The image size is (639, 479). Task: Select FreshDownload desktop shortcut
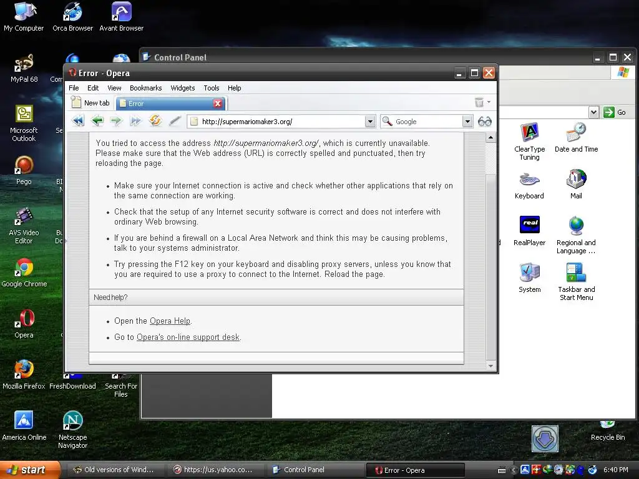click(72, 383)
